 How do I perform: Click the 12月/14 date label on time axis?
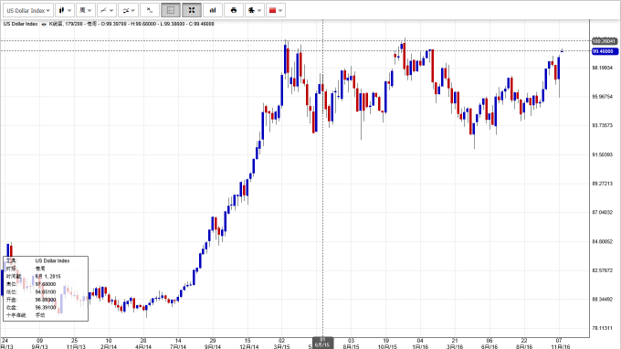[248, 346]
